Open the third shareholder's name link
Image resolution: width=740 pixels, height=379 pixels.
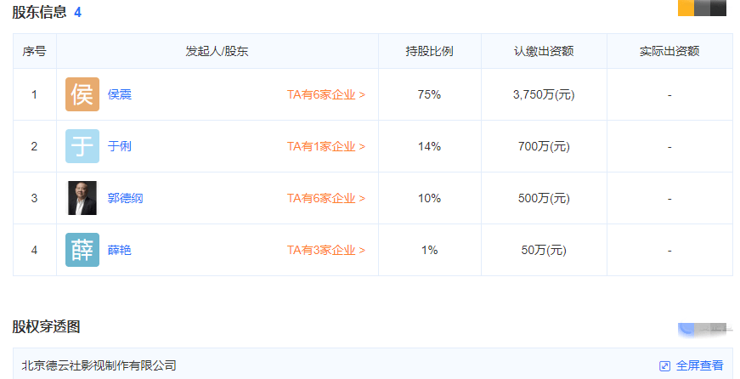[x=125, y=198]
